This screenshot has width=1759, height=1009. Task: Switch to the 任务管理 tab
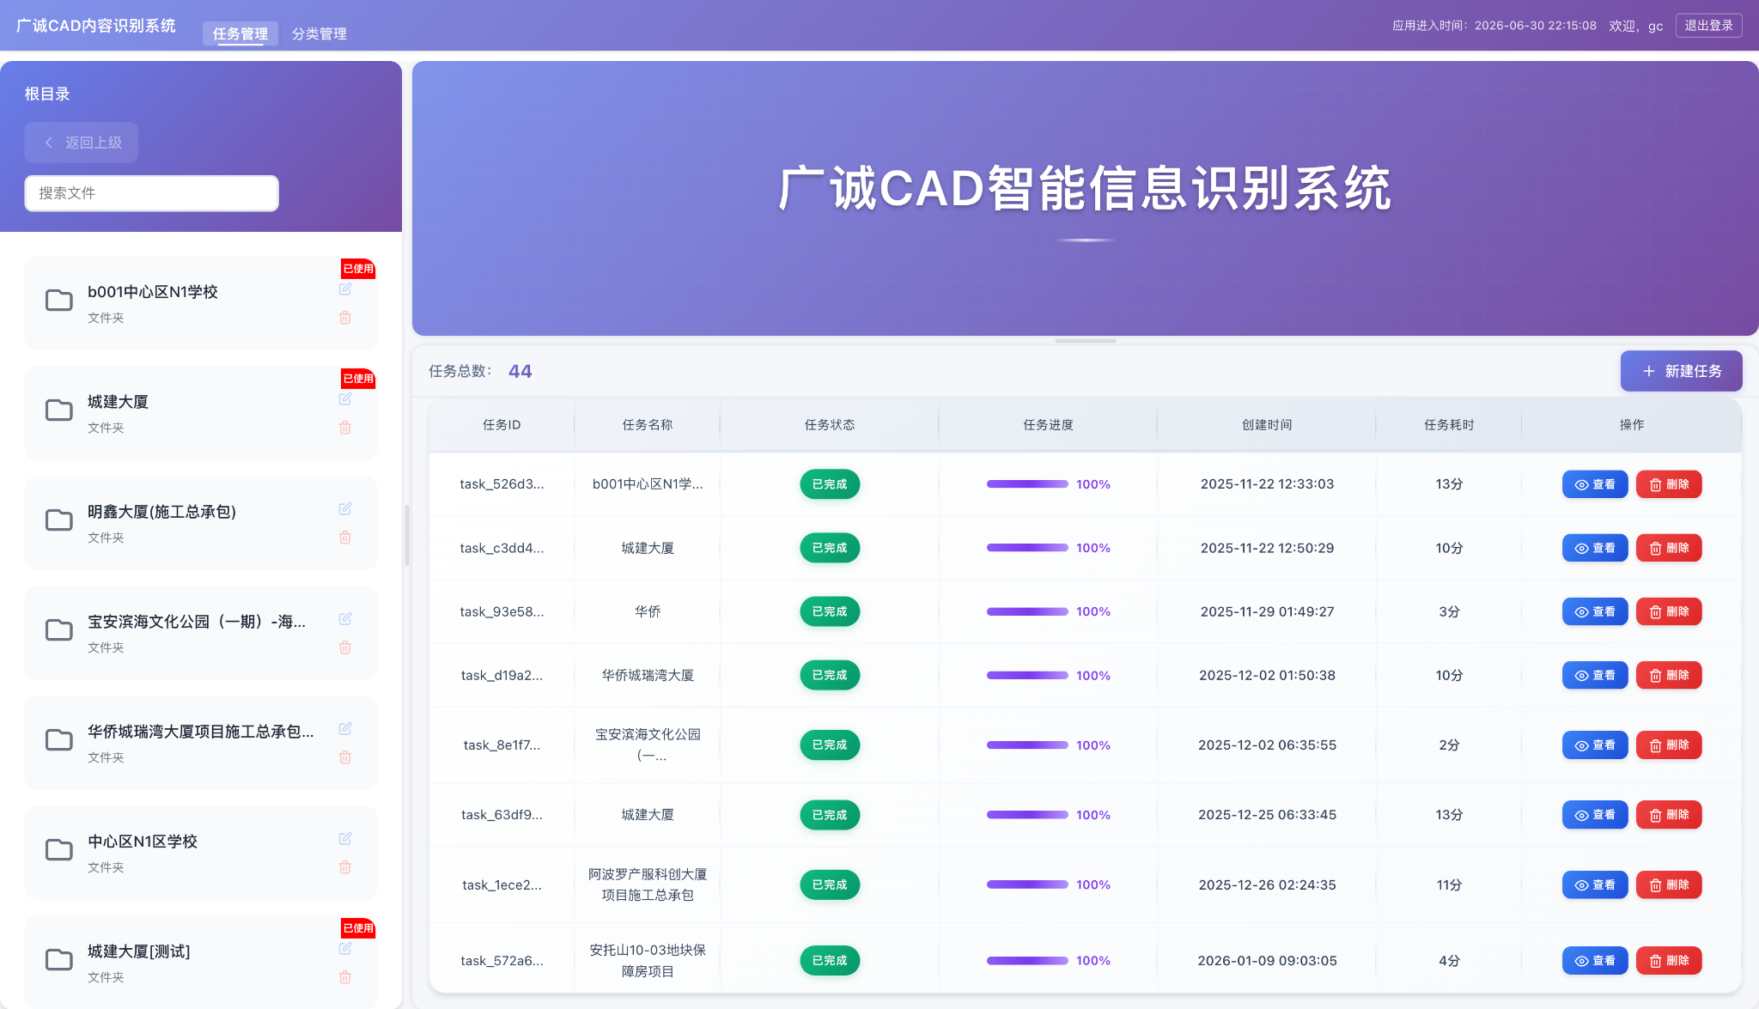tap(240, 33)
